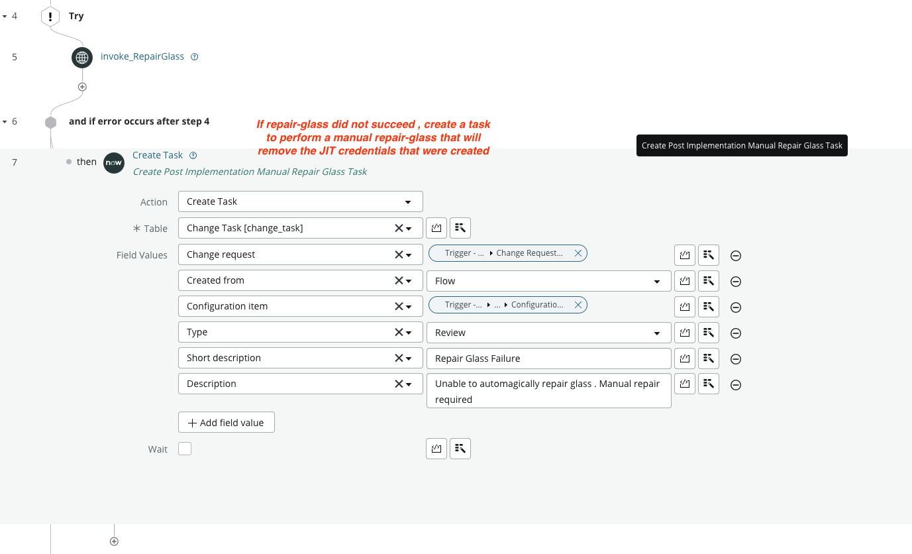
Task: Open the Create Task step link
Action: pyautogui.click(x=158, y=155)
